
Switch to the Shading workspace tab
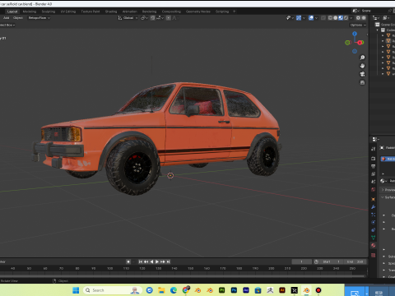(111, 12)
